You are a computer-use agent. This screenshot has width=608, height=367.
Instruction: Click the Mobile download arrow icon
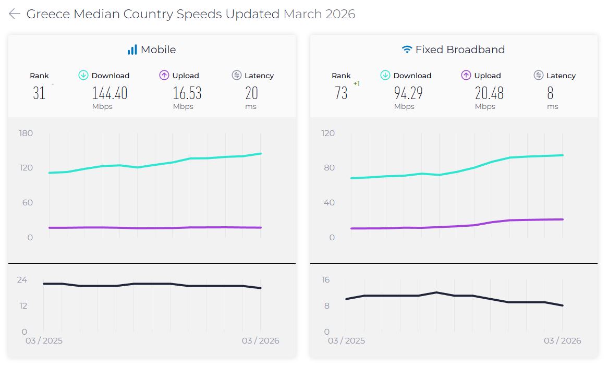pos(83,76)
